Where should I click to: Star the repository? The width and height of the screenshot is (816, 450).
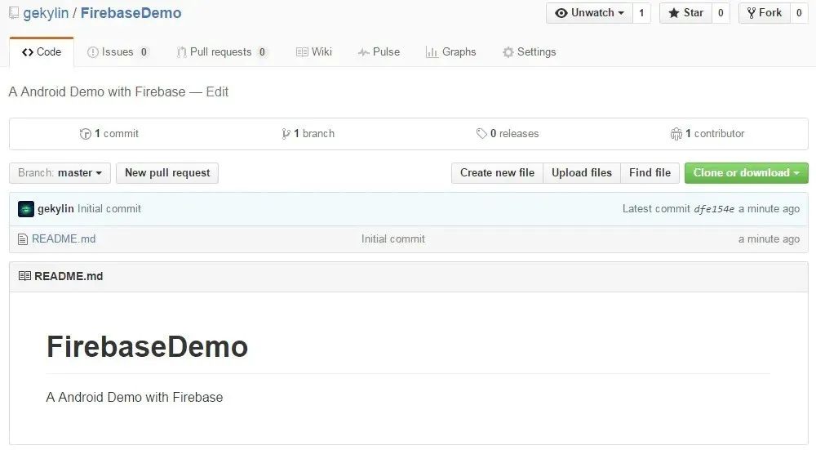pyautogui.click(x=685, y=13)
